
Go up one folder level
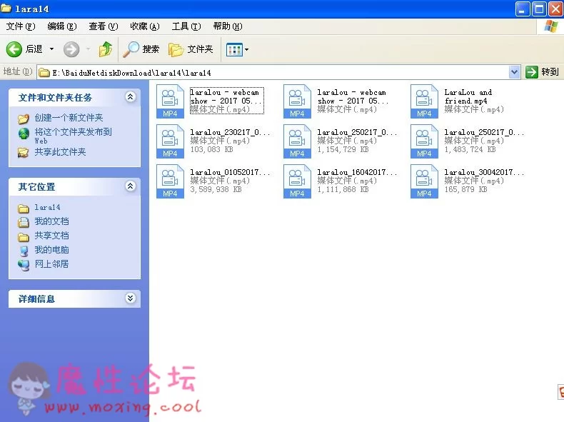[106, 49]
